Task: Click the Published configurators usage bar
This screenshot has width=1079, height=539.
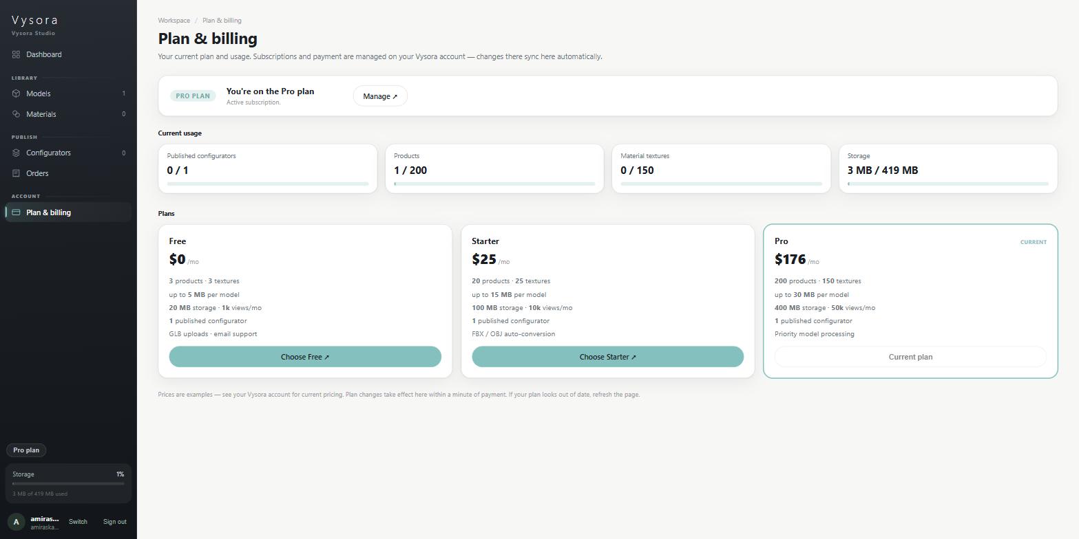Action: coord(268,184)
